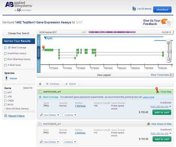Click the map zoom slider handle
This screenshot has width=176, height=147.
(x=168, y=52)
